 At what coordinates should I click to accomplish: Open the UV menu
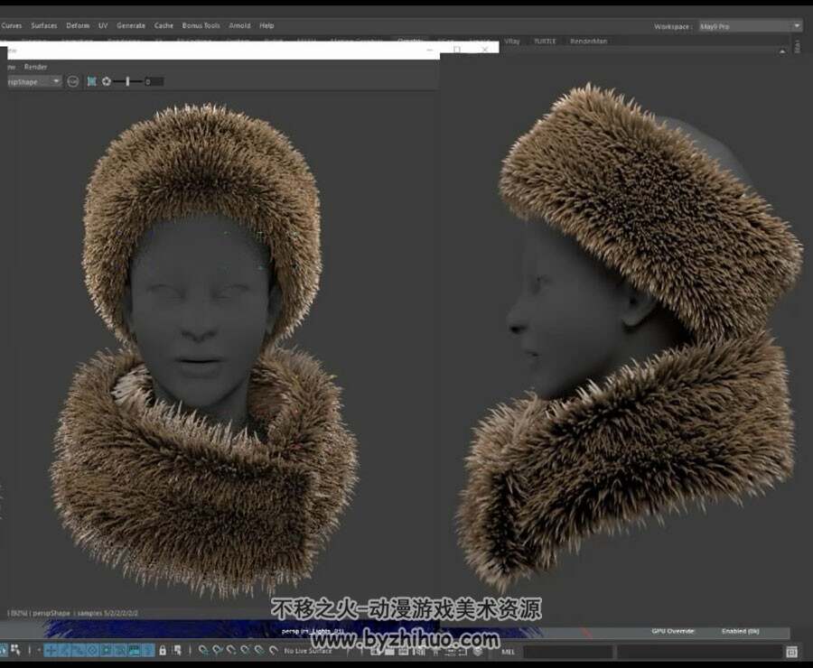coord(103,25)
